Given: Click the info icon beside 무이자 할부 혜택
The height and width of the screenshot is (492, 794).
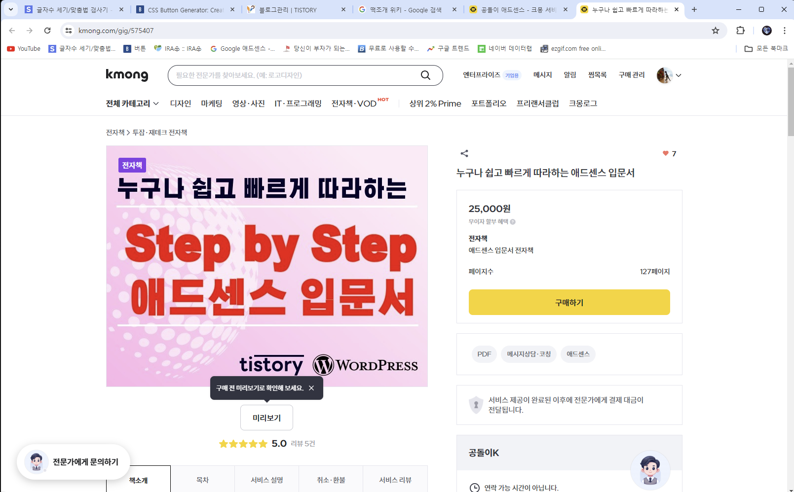Looking at the screenshot, I should click(x=513, y=222).
